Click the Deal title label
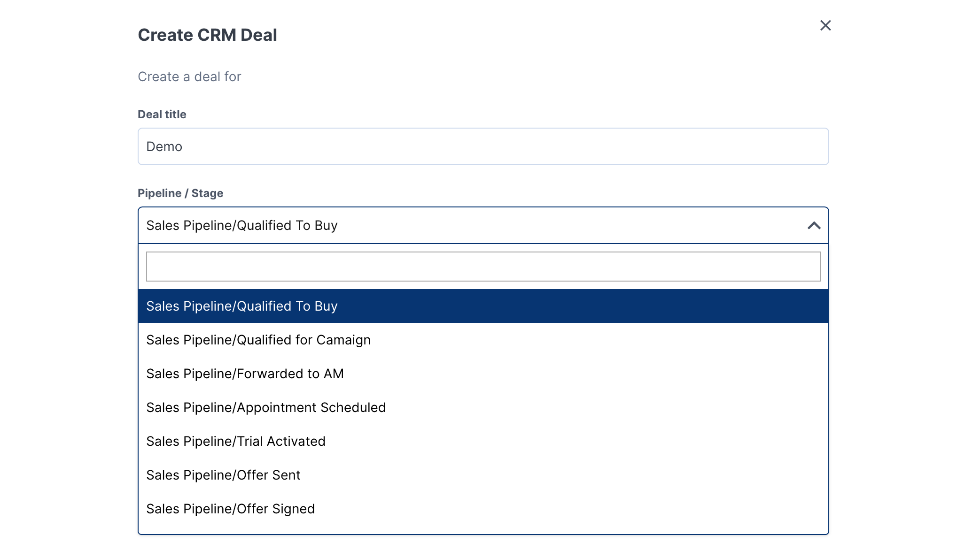The image size is (965, 542). pyautogui.click(x=162, y=114)
